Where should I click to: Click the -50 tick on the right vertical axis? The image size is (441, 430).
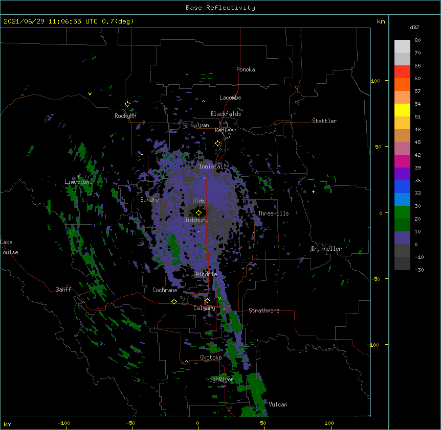[376, 279]
